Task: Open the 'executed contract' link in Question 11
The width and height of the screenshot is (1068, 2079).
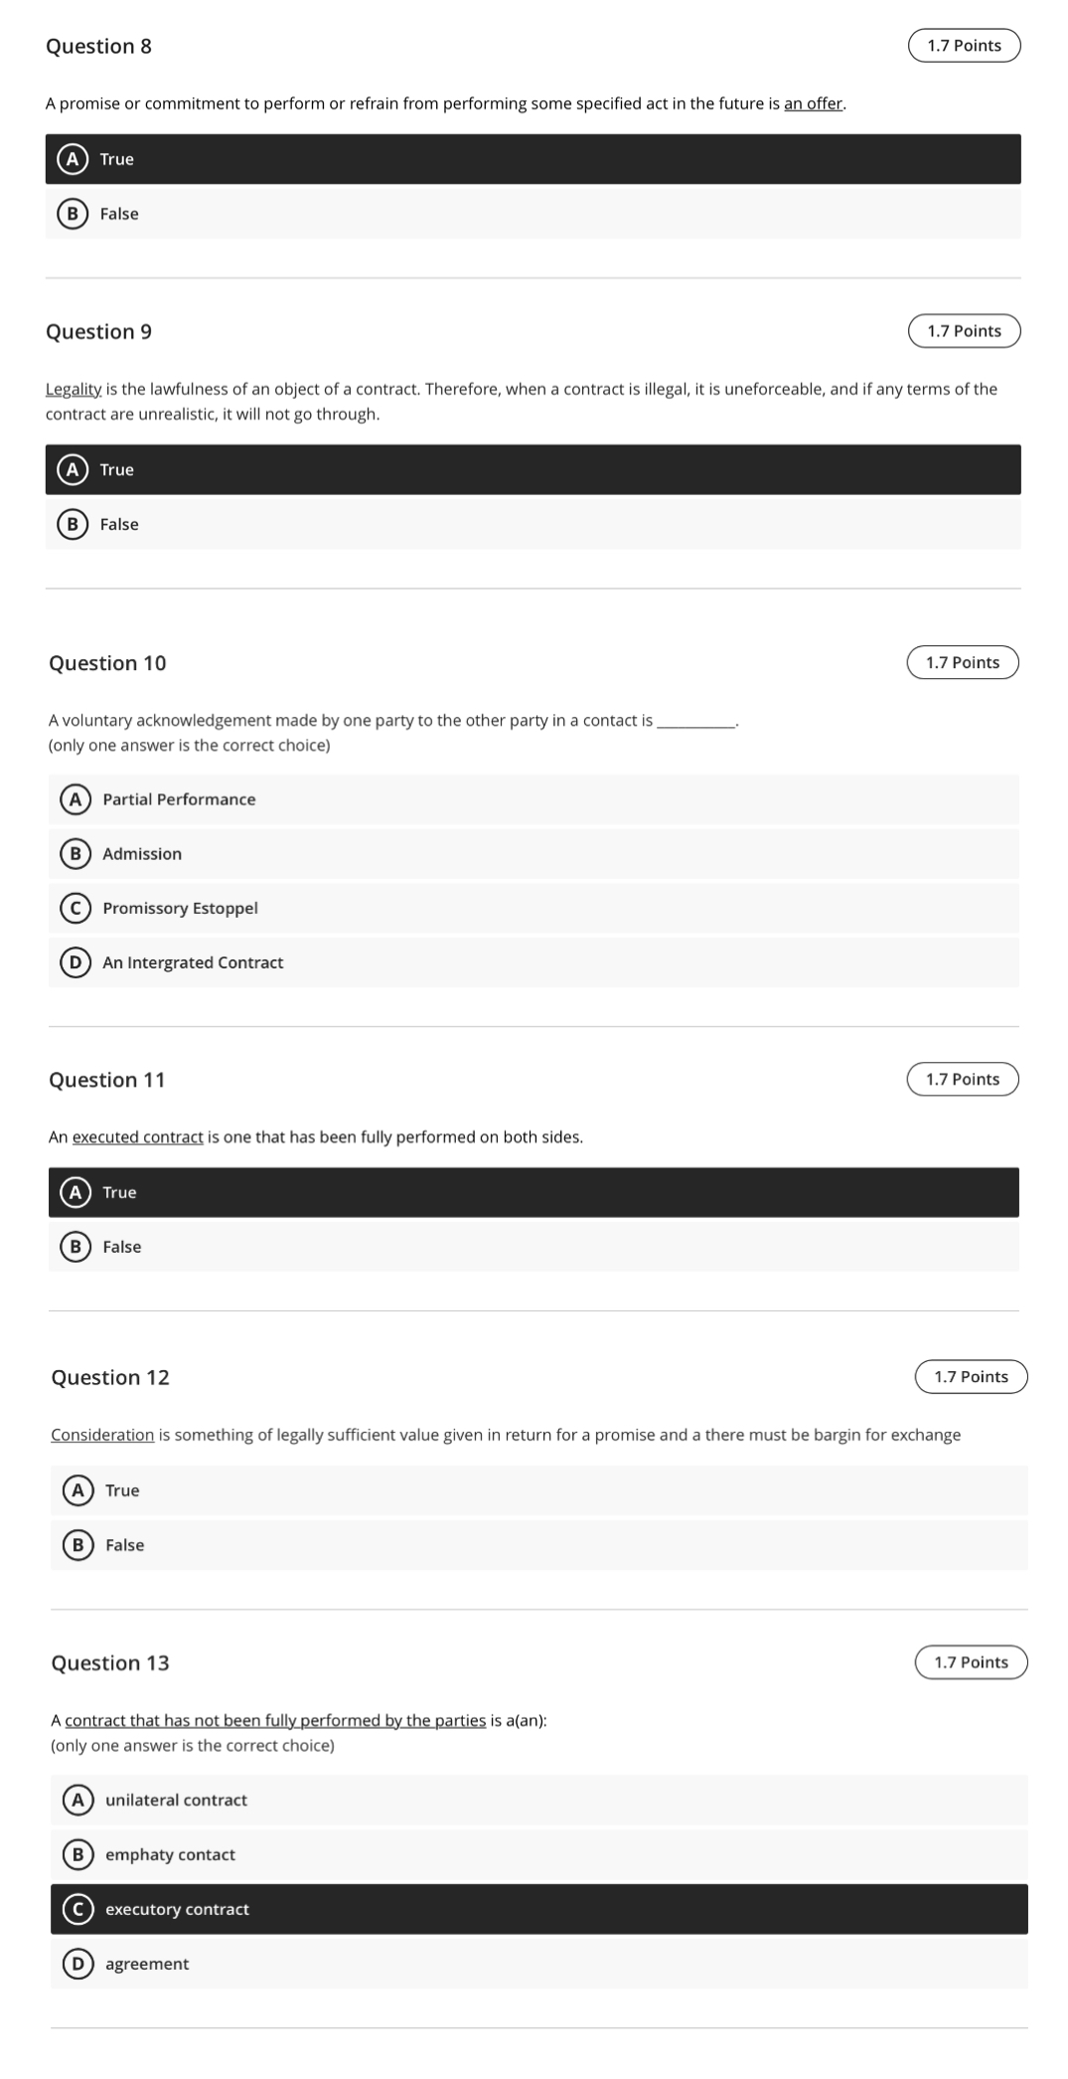Action: (139, 1136)
